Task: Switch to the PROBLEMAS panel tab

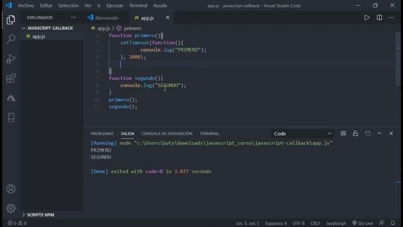Action: (102, 134)
